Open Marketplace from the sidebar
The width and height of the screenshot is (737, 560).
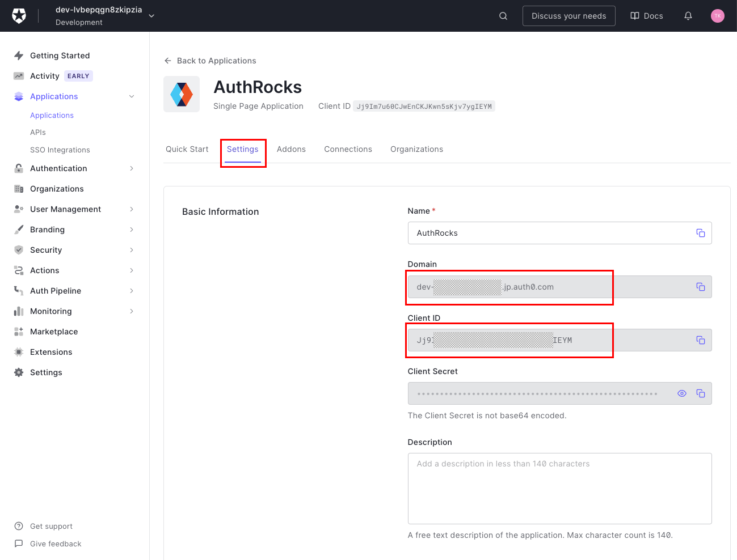[54, 332]
